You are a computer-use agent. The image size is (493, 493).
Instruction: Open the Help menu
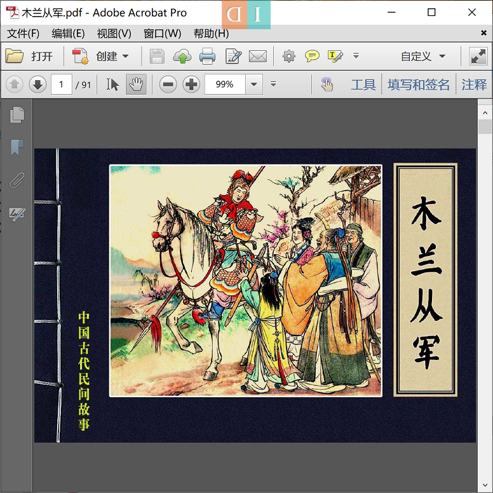coord(211,33)
